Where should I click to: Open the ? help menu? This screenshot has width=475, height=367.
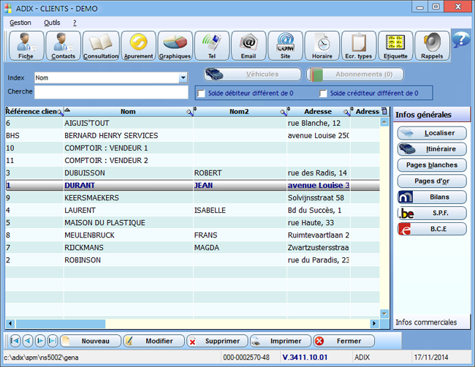[75, 23]
